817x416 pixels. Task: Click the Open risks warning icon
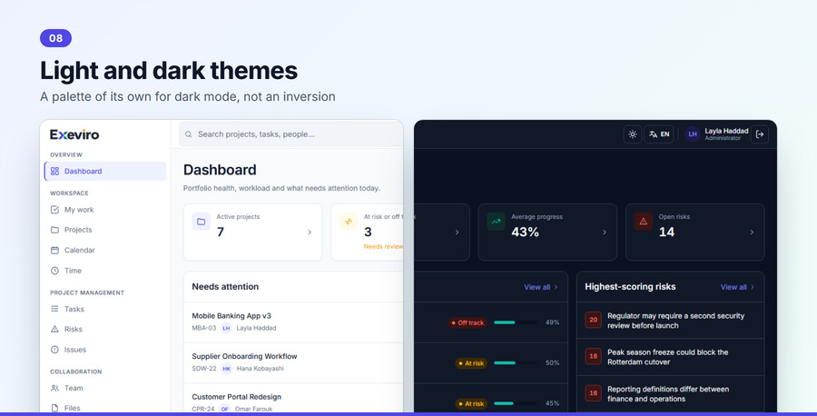pyautogui.click(x=644, y=222)
